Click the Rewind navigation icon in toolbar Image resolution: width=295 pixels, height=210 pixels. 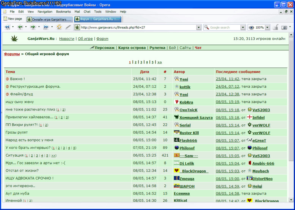[7, 27]
